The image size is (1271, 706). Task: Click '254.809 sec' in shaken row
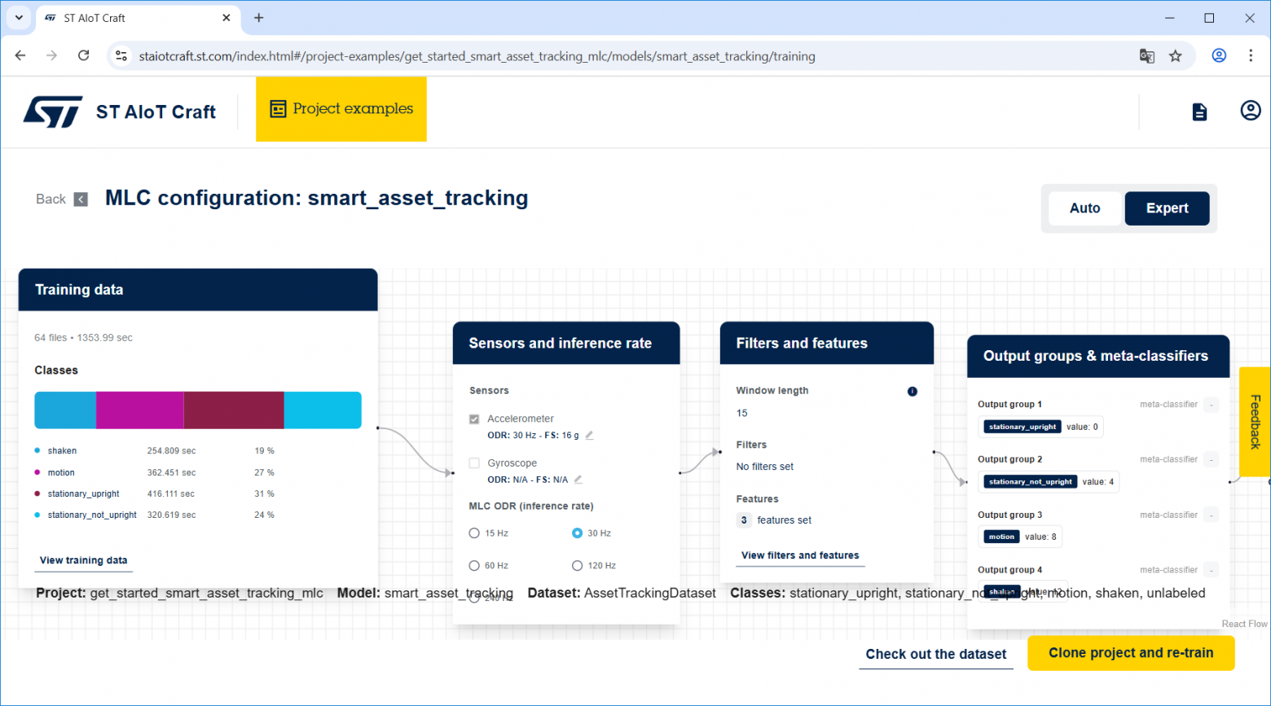(172, 450)
